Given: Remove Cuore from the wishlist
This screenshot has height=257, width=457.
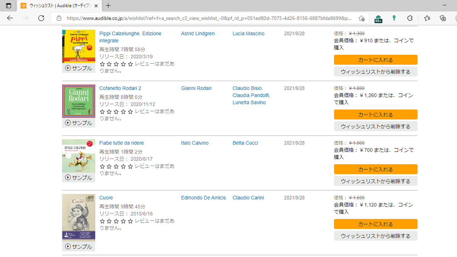Looking at the screenshot, I should 376,236.
